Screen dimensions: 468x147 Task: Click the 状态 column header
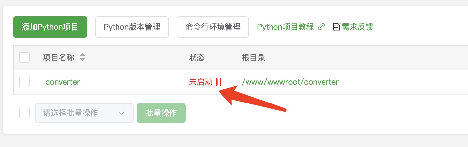coord(197,58)
